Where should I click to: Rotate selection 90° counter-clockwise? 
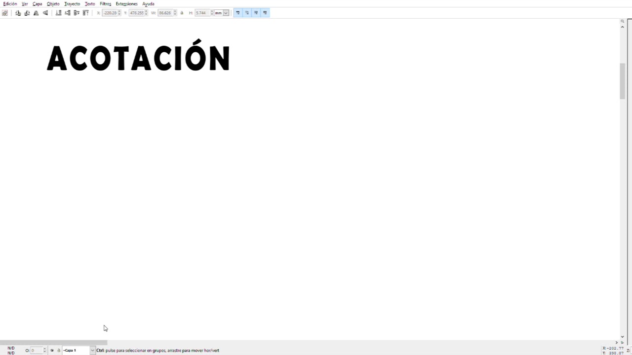(18, 13)
